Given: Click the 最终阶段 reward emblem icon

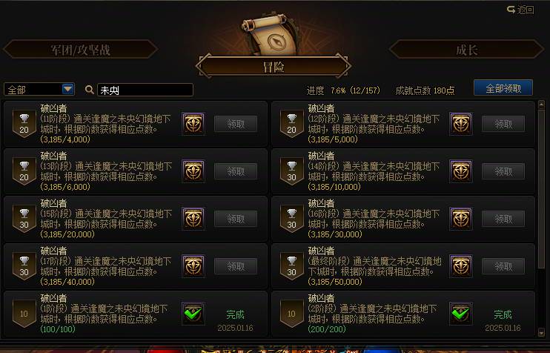Looking at the screenshot, I should [x=461, y=266].
